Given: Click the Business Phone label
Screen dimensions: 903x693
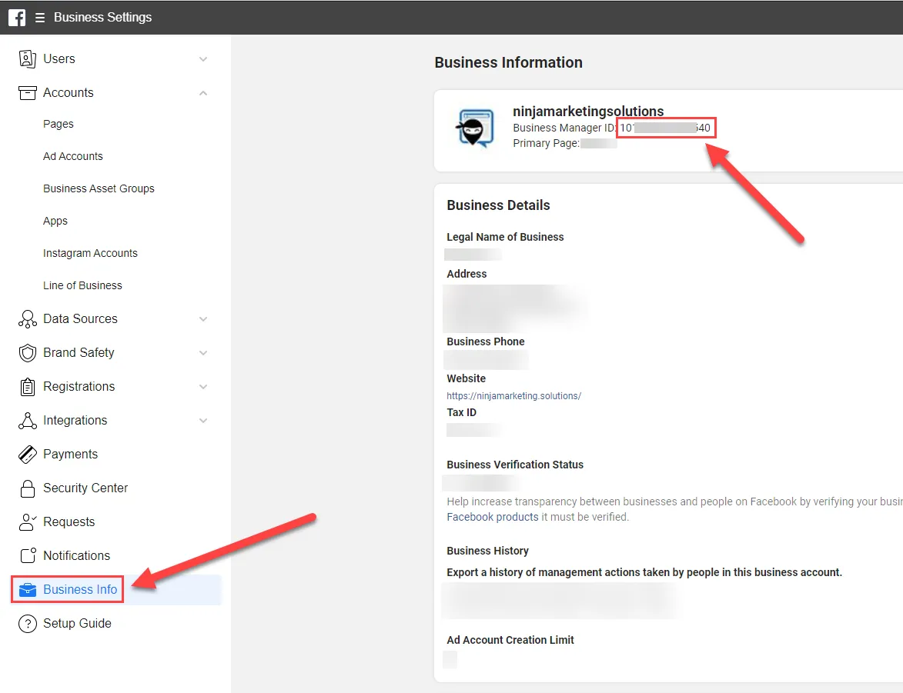Looking at the screenshot, I should click(x=486, y=342).
